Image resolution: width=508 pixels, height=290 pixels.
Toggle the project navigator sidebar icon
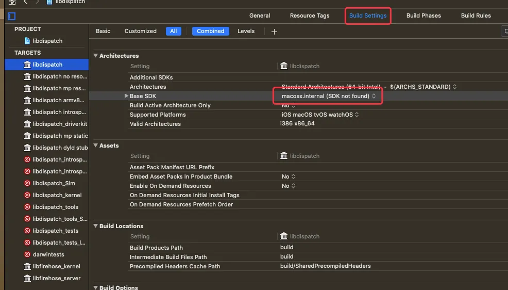[x=12, y=16]
